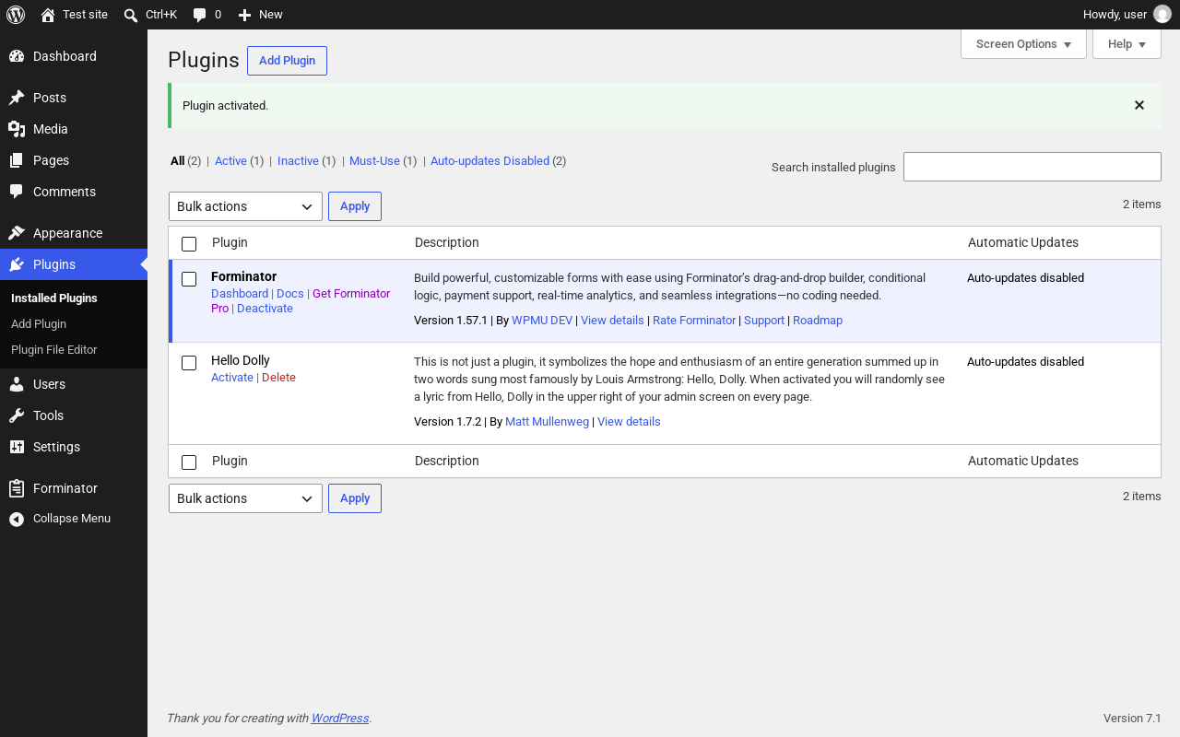Viewport: 1180px width, 737px height.
Task: Tick the select-all checkbox in table footer
Action: 189,462
